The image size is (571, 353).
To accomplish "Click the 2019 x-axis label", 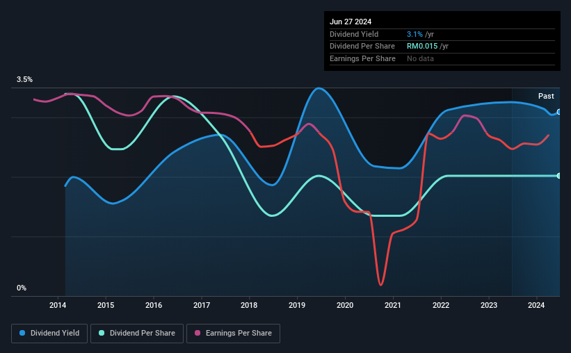I will tap(297, 305).
